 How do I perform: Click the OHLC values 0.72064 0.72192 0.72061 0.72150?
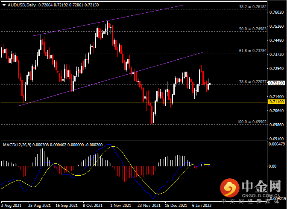68,5
